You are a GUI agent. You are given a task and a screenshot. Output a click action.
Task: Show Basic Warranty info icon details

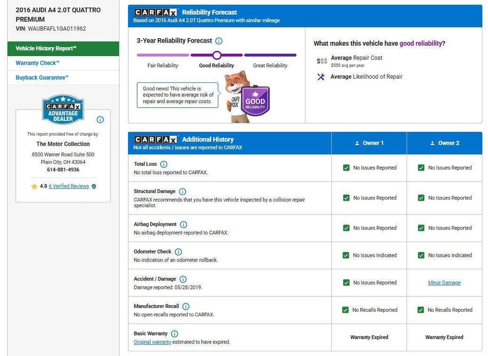click(x=174, y=334)
